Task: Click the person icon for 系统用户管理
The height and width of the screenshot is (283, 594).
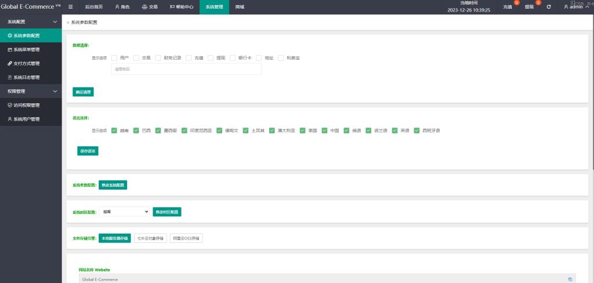Action: click(10, 119)
